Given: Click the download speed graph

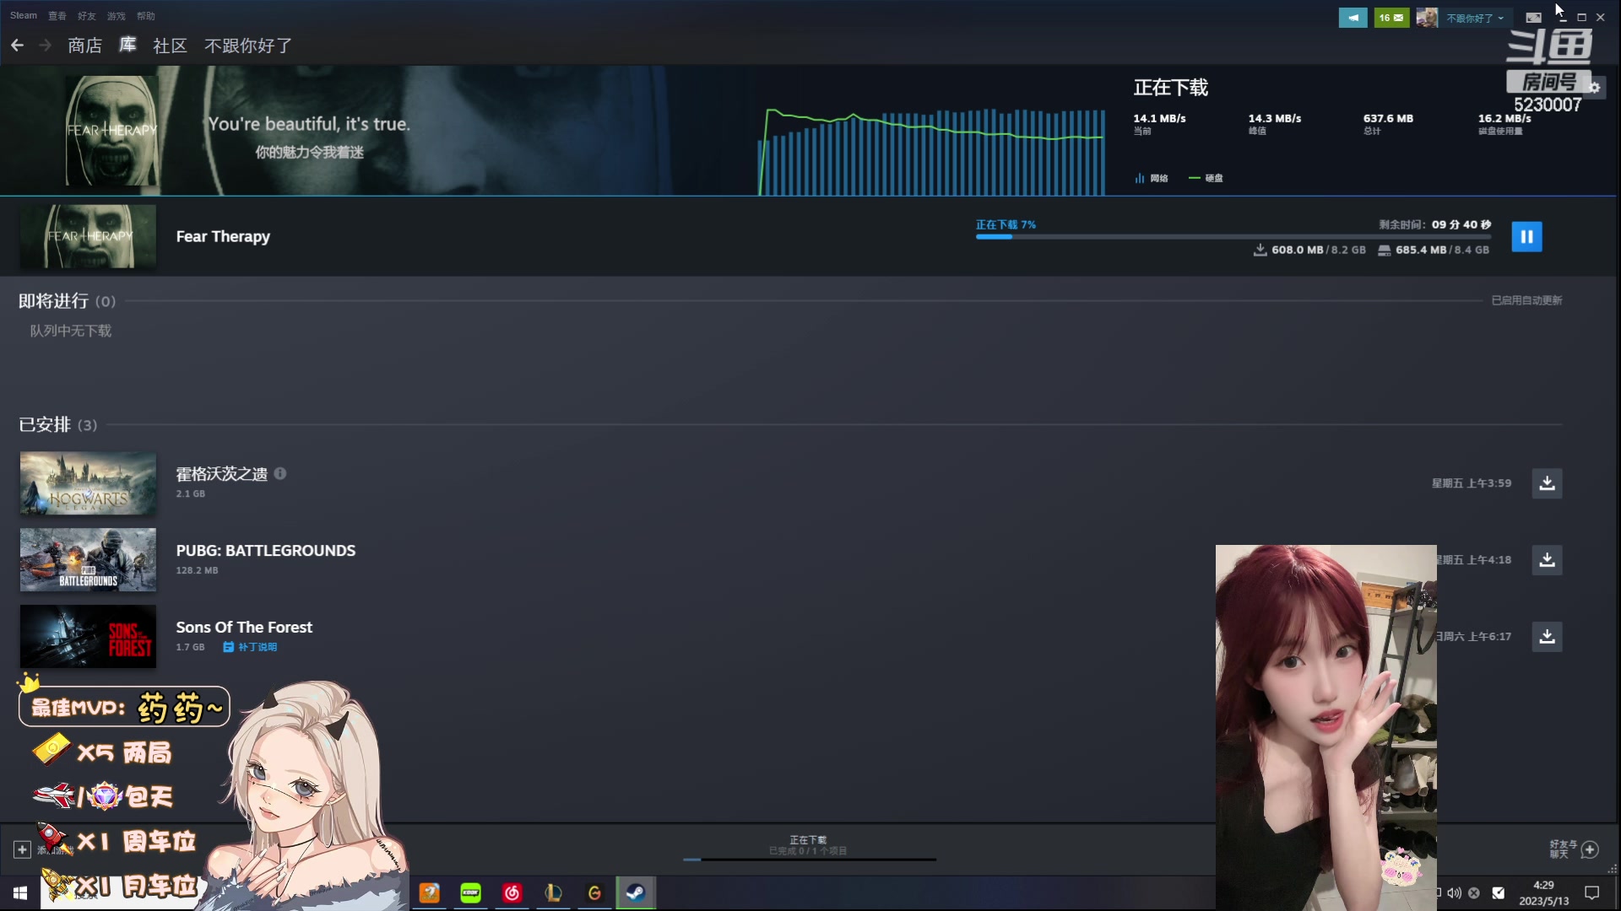Looking at the screenshot, I should click(x=931, y=152).
